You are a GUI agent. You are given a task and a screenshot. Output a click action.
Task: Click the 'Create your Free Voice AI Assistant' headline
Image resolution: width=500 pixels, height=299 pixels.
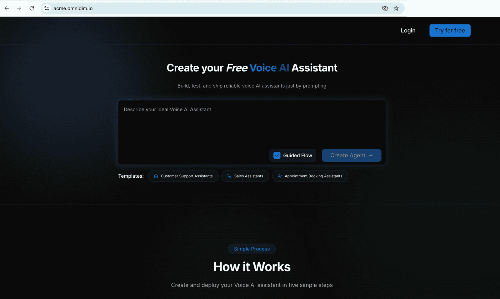pyautogui.click(x=252, y=68)
